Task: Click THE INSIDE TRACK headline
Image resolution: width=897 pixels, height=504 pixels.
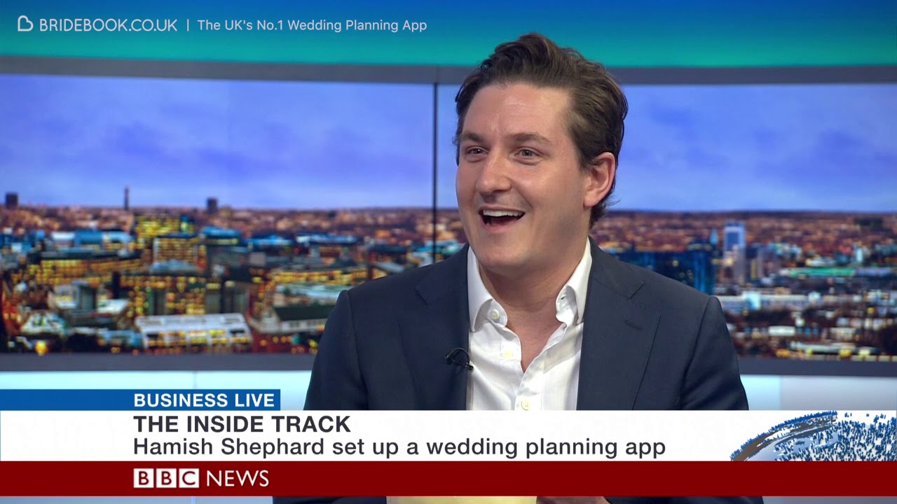Action: [x=242, y=424]
